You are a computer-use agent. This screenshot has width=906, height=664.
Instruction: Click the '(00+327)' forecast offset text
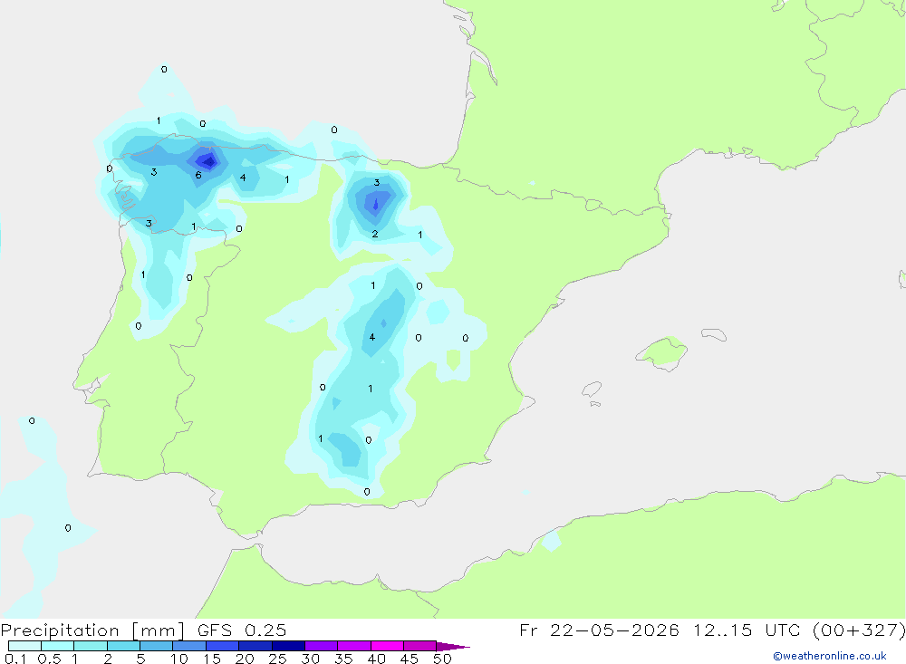pyautogui.click(x=859, y=630)
